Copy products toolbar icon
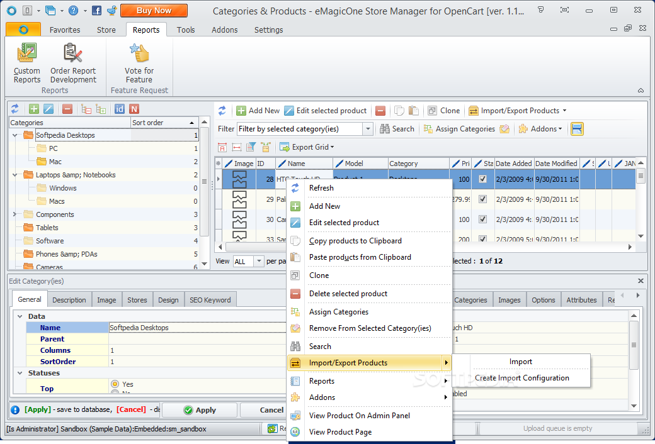Image resolution: width=655 pixels, height=444 pixels. tap(399, 111)
